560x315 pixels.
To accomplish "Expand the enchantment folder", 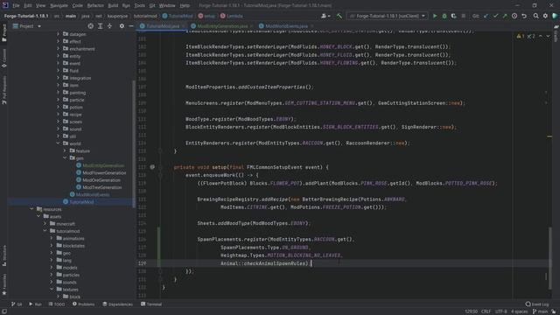I will pyautogui.click(x=59, y=49).
